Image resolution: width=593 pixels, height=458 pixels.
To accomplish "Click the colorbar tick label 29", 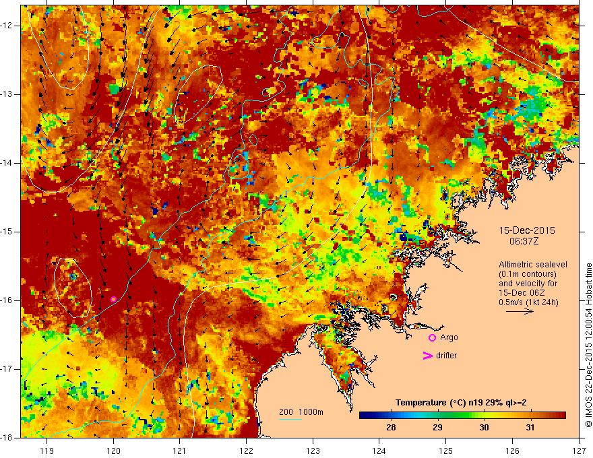I will [437, 428].
